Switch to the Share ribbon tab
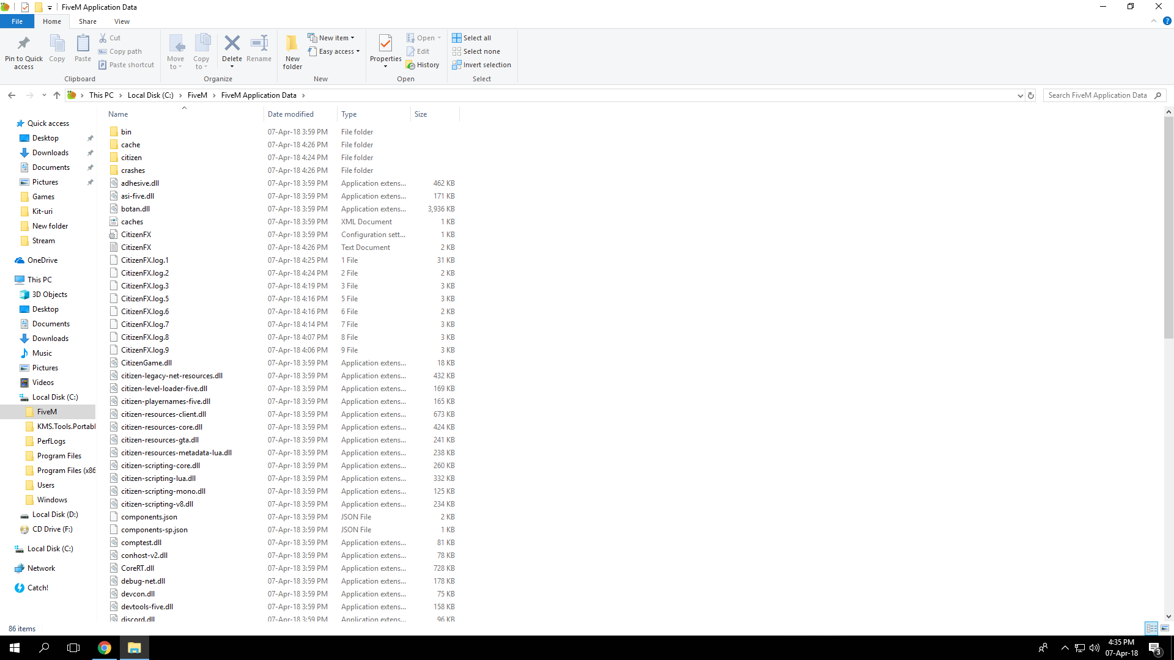Viewport: 1174px width, 660px height. [87, 21]
